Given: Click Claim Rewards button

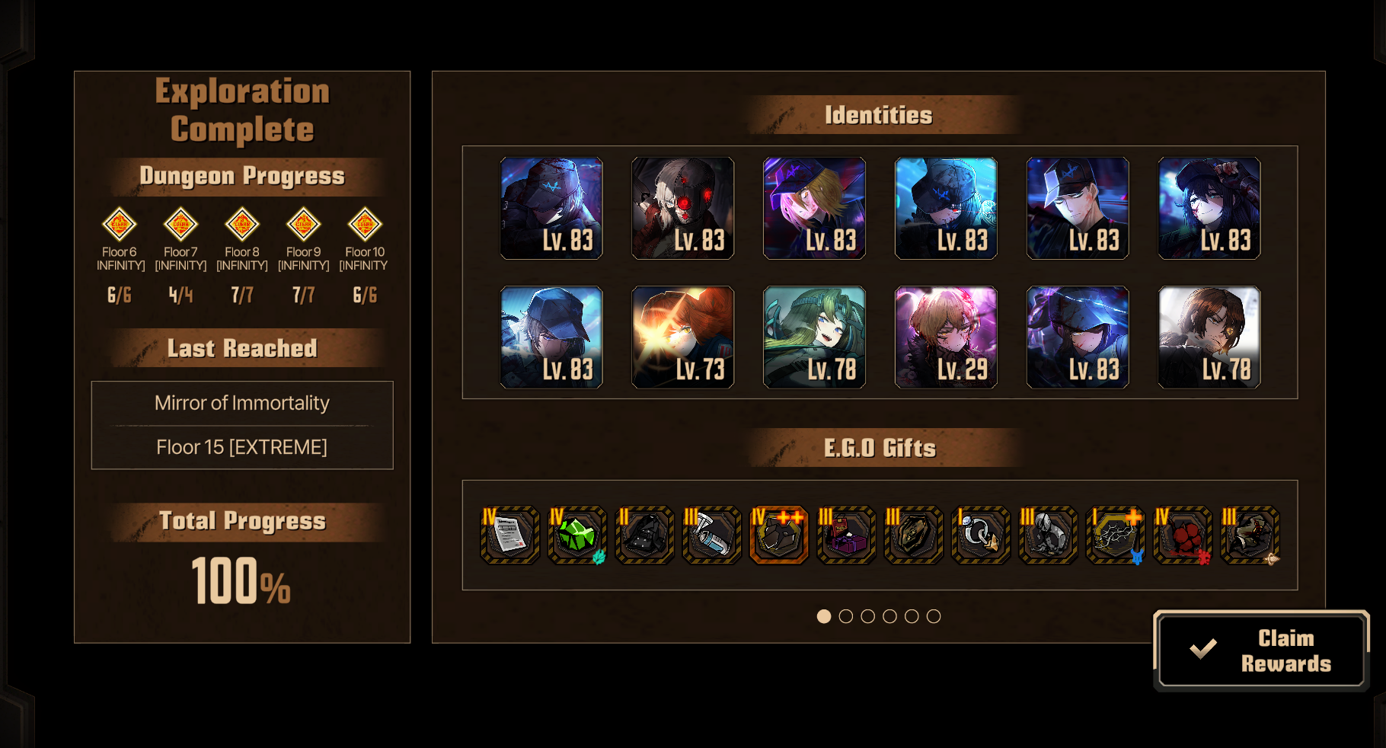Looking at the screenshot, I should click(x=1261, y=651).
